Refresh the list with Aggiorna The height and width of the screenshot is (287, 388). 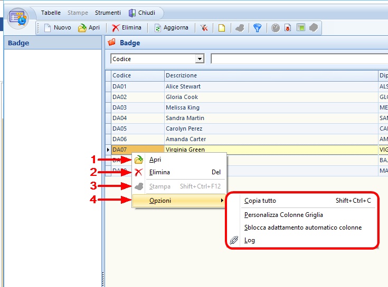(171, 28)
